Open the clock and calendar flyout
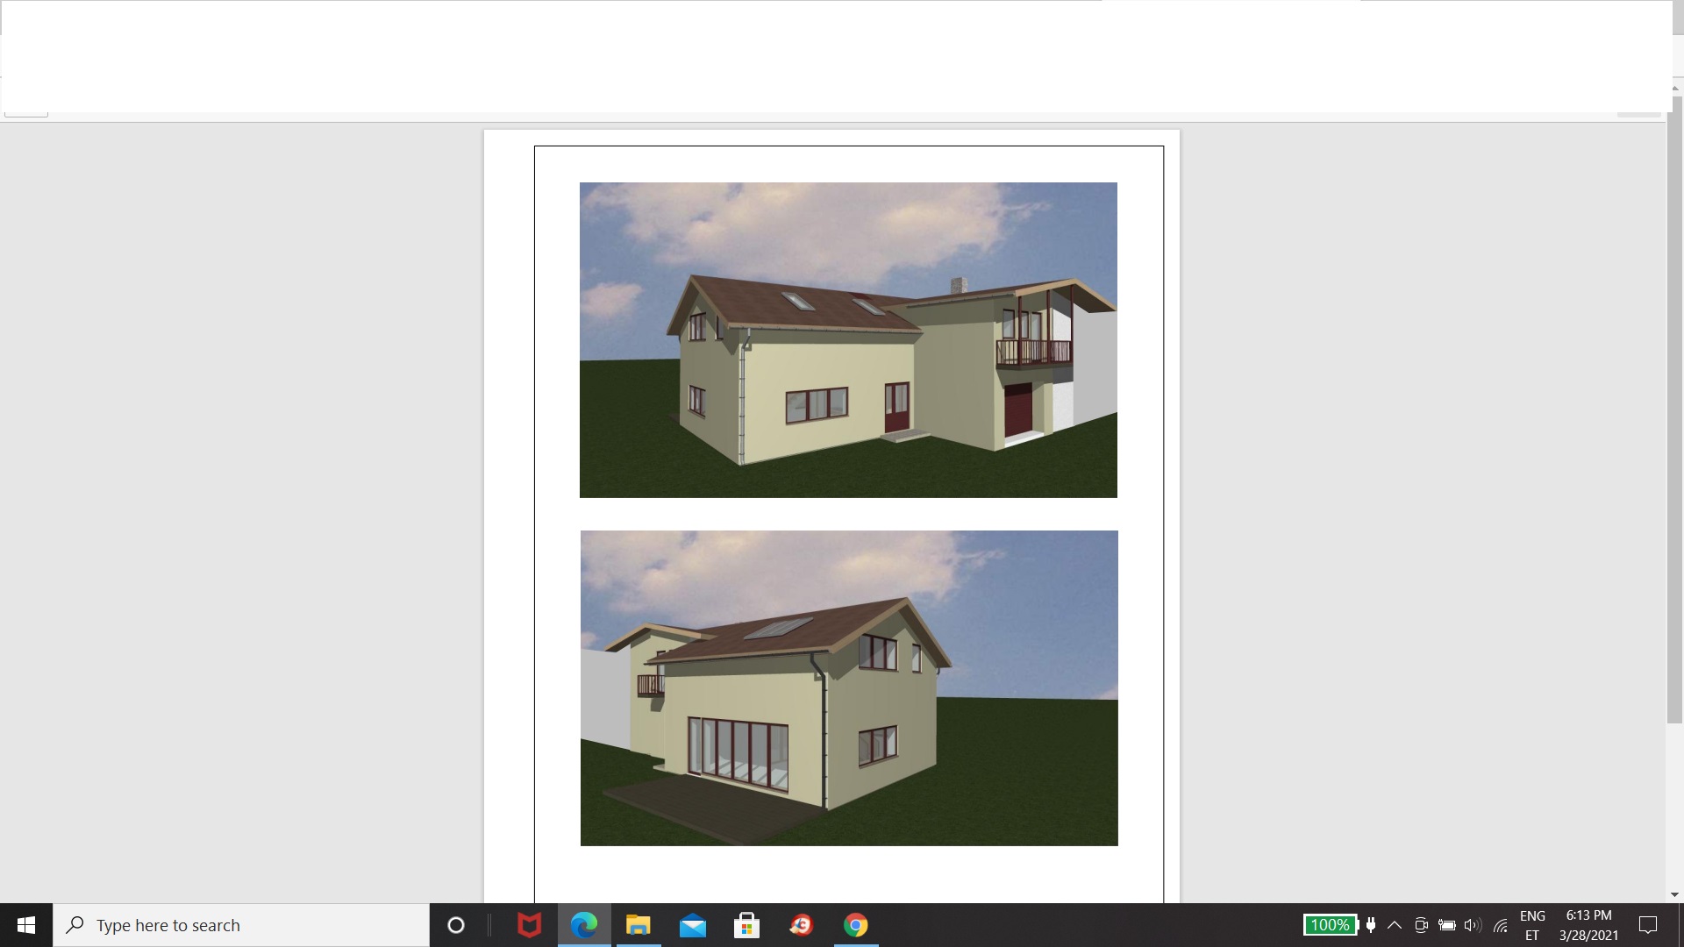 (x=1588, y=925)
